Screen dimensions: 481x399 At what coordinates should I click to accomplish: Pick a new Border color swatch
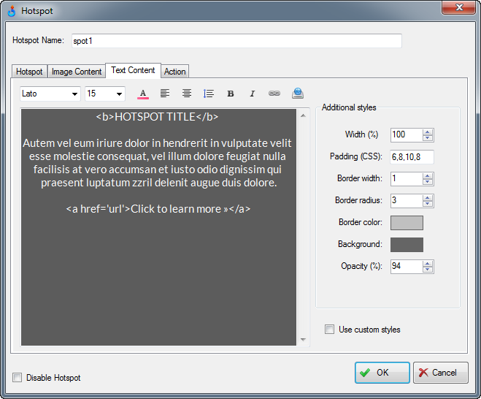[x=407, y=223]
